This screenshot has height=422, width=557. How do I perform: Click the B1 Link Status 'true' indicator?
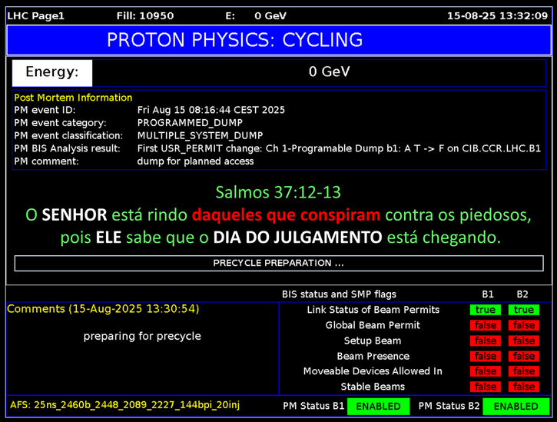485,310
